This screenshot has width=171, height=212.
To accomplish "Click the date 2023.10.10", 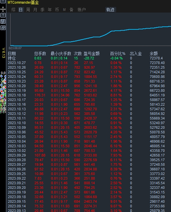I will (17, 123).
